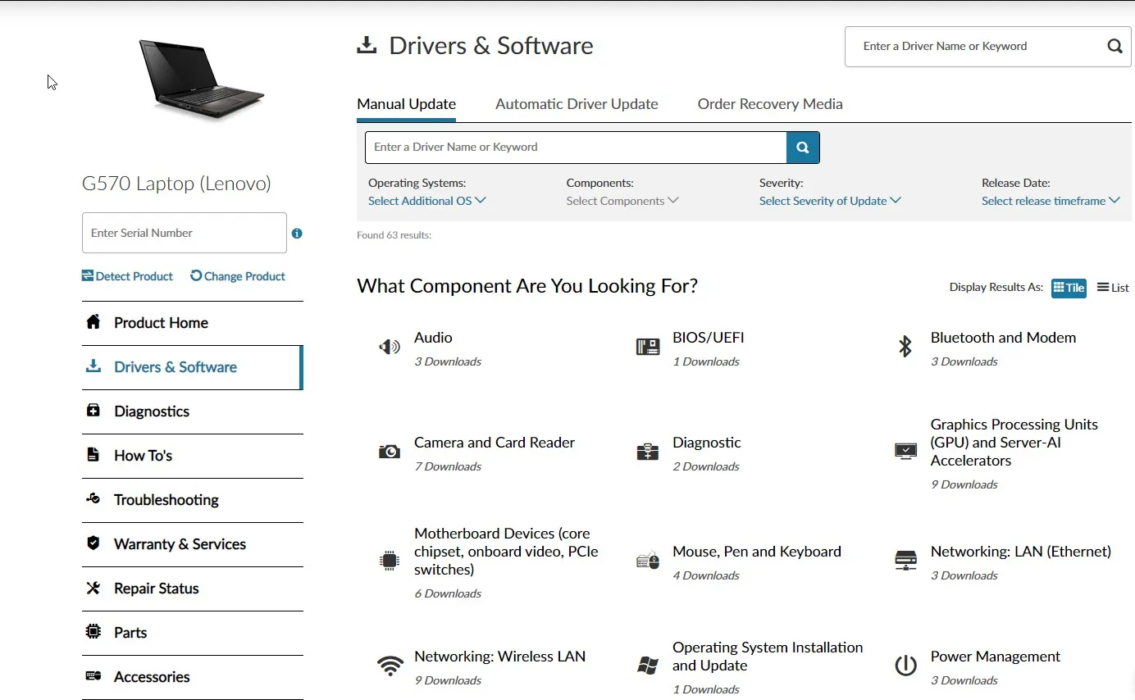Viewport: 1135px width, 700px height.
Task: Click the blue search button in Manual Update
Action: coord(803,148)
